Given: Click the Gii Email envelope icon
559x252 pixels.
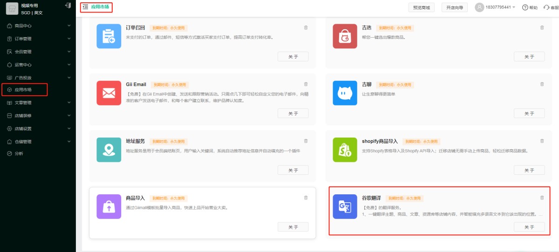Looking at the screenshot, I should click(x=109, y=93).
